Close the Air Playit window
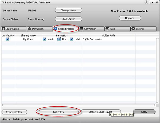Viewport: 160px width, 123px height. 157,2
